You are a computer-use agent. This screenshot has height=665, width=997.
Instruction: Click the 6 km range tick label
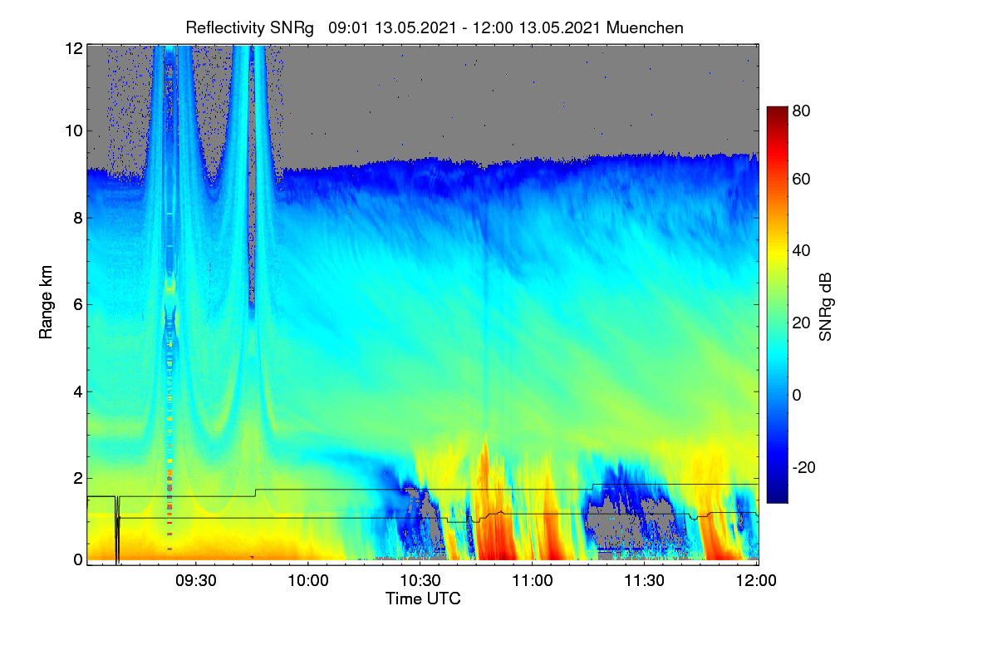[78, 304]
